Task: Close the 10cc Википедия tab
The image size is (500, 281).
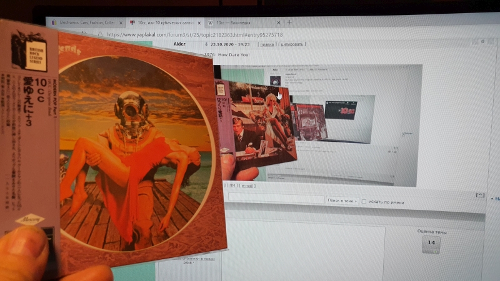Action: click(278, 23)
